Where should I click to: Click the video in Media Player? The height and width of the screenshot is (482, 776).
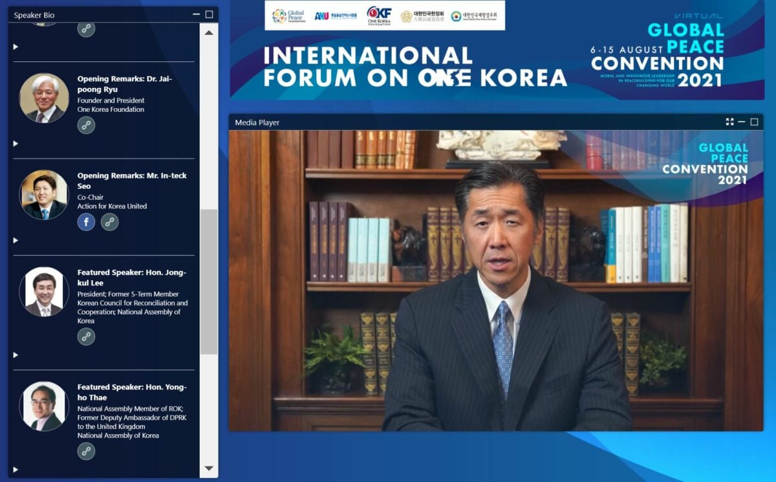(496, 281)
